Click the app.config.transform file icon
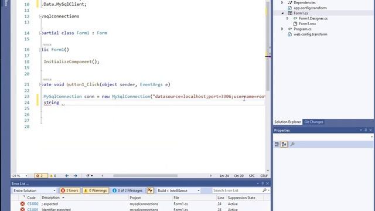 (290, 8)
